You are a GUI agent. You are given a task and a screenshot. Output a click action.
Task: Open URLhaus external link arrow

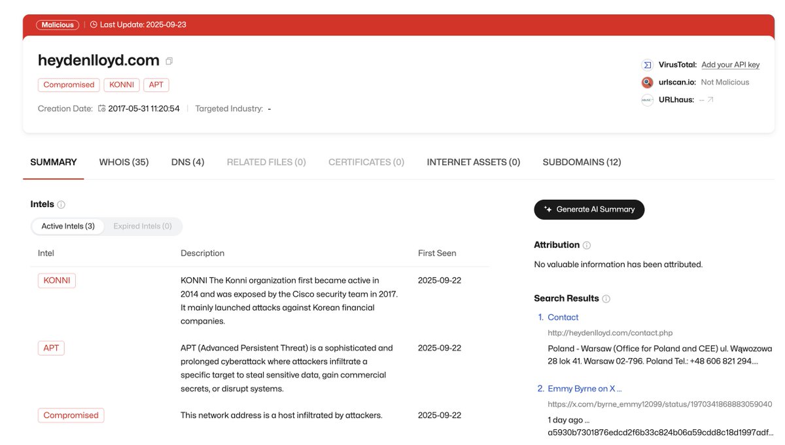click(x=710, y=100)
